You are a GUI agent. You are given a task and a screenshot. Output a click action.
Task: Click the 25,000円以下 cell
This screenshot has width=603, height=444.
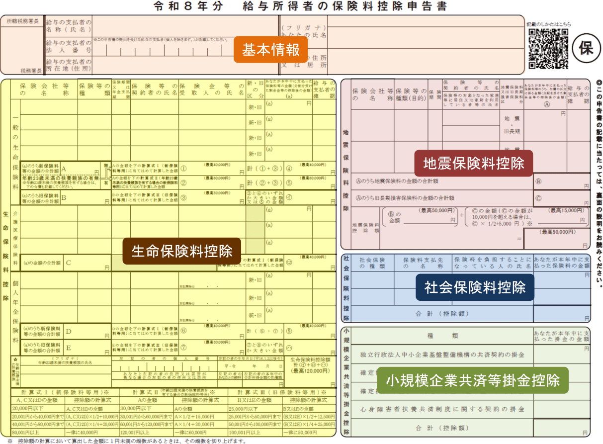click(254, 408)
